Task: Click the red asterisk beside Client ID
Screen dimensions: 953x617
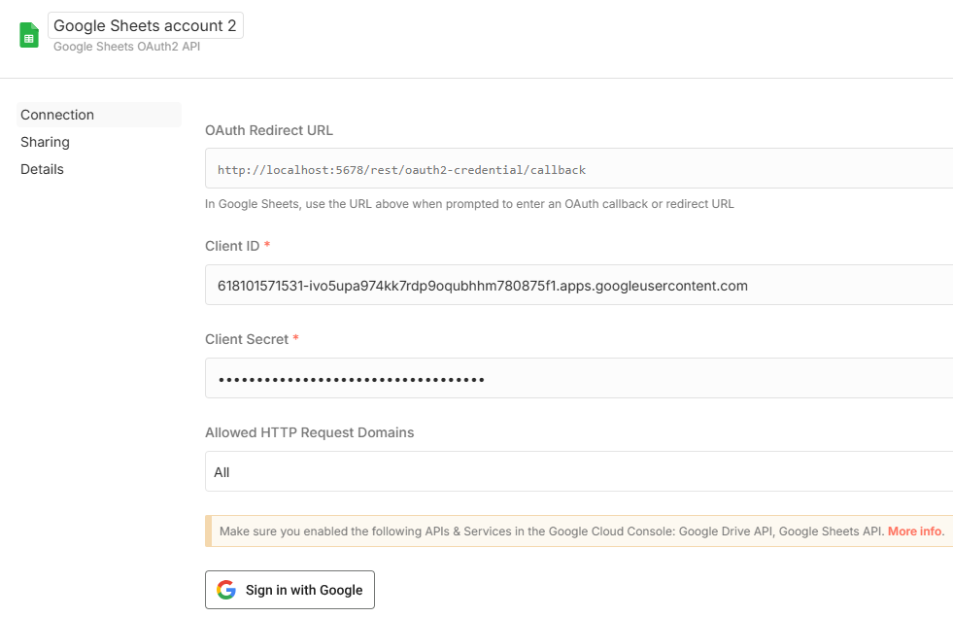Action: click(x=267, y=246)
